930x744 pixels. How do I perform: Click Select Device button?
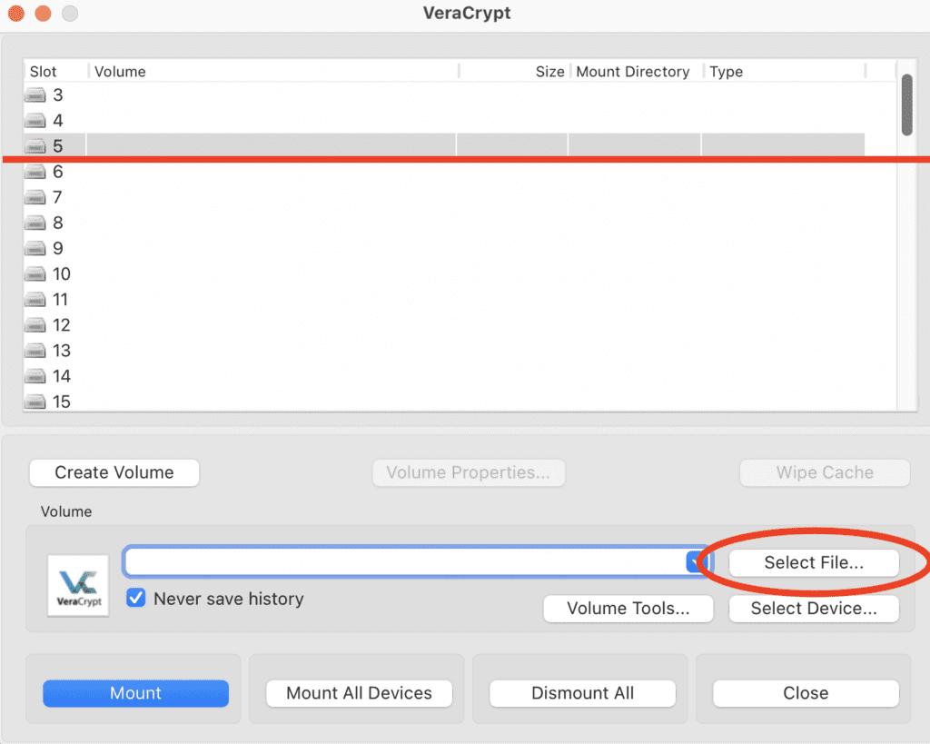(814, 609)
